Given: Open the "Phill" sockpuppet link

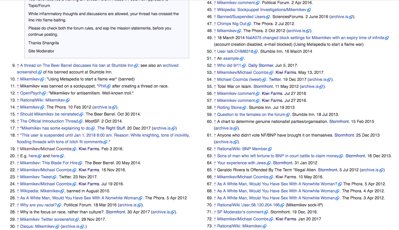Looking at the screenshot, I should click(102, 86).
